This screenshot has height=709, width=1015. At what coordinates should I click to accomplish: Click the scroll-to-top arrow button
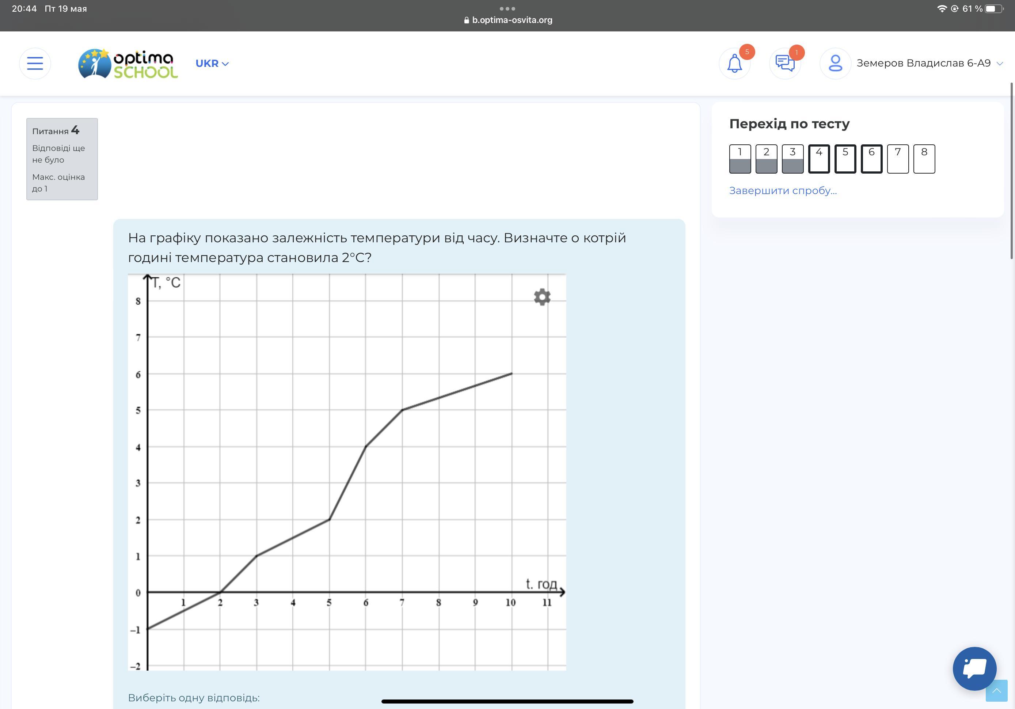[996, 690]
